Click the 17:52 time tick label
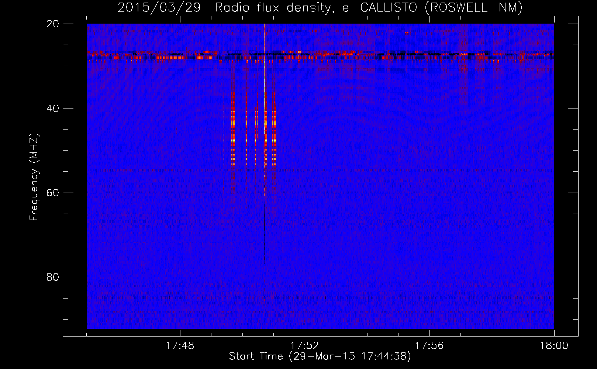This screenshot has height=369, width=597. [305, 346]
